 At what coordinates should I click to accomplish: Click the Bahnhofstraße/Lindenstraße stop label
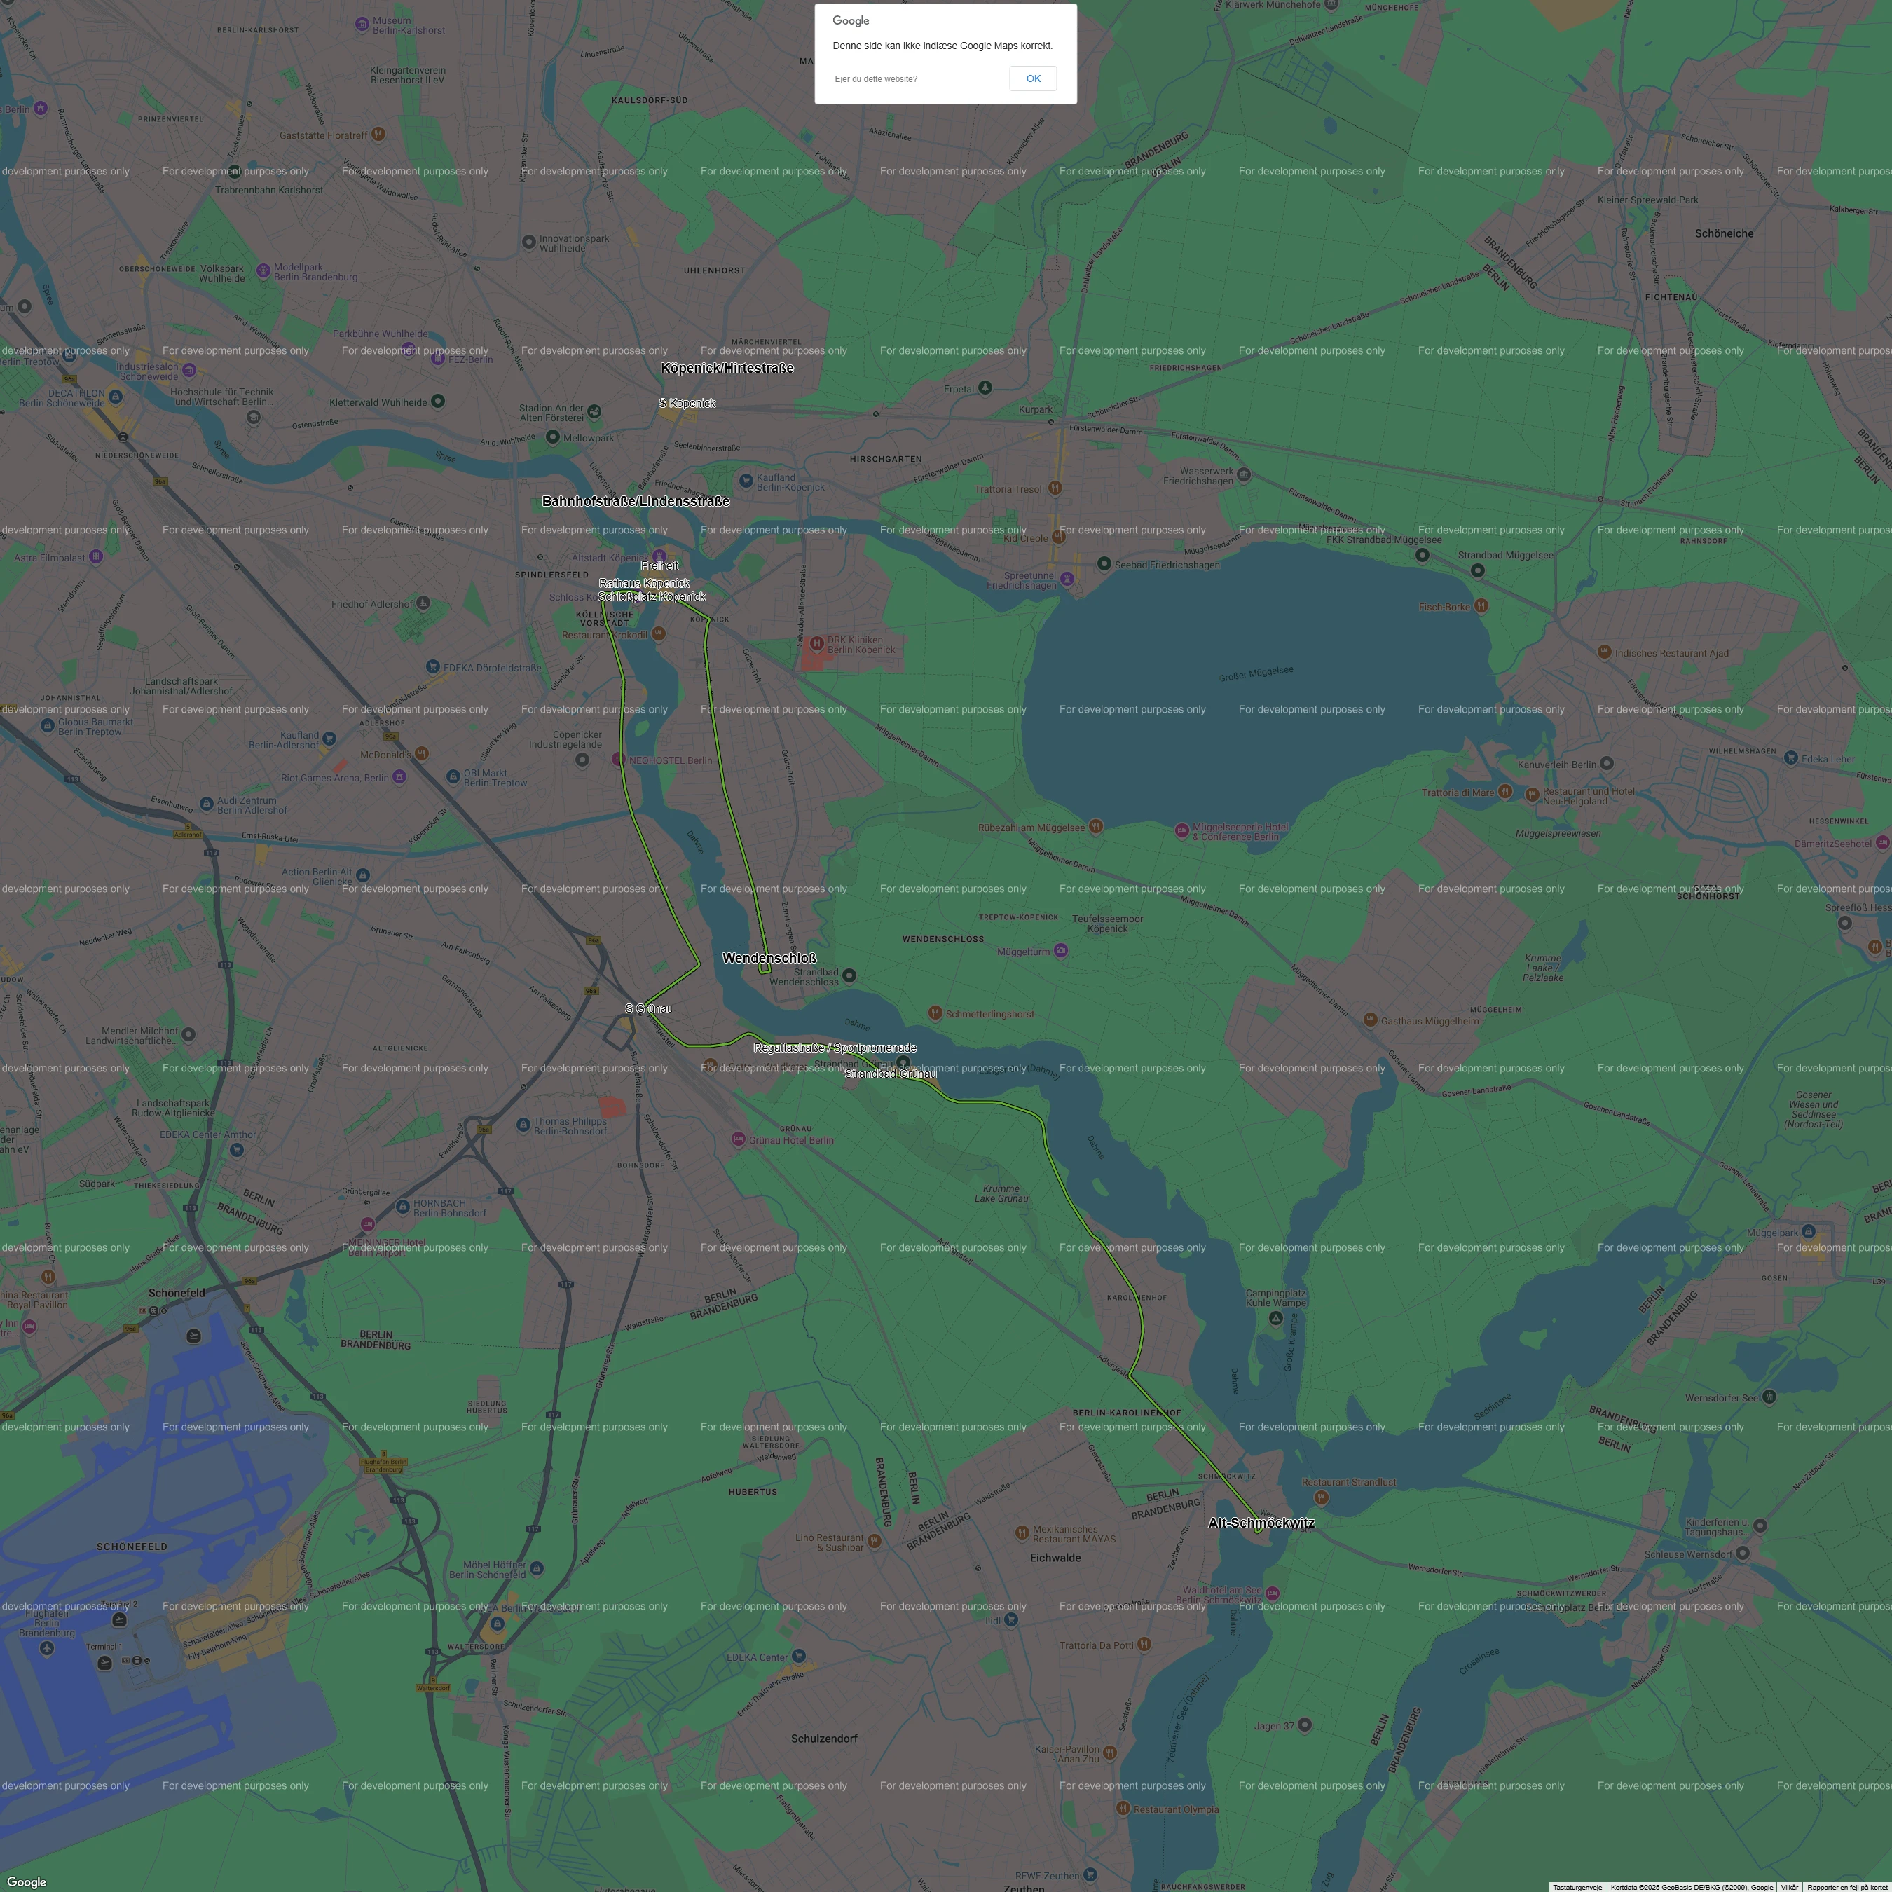(636, 502)
